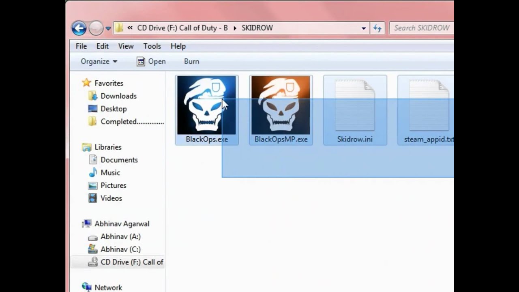Open the Documents library
Viewport: 519px width, 292px height.
pyautogui.click(x=119, y=160)
